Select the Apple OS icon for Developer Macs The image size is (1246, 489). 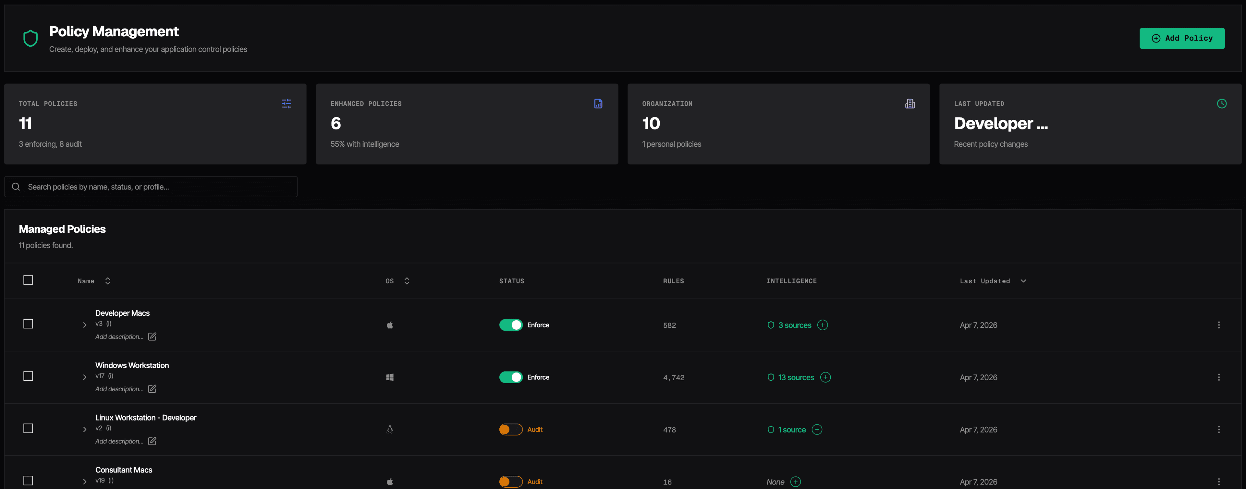[x=390, y=325]
